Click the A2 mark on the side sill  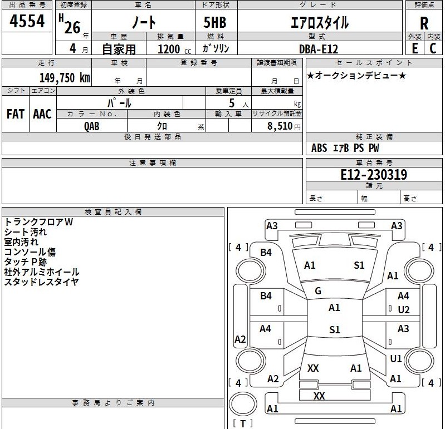pos(240,339)
